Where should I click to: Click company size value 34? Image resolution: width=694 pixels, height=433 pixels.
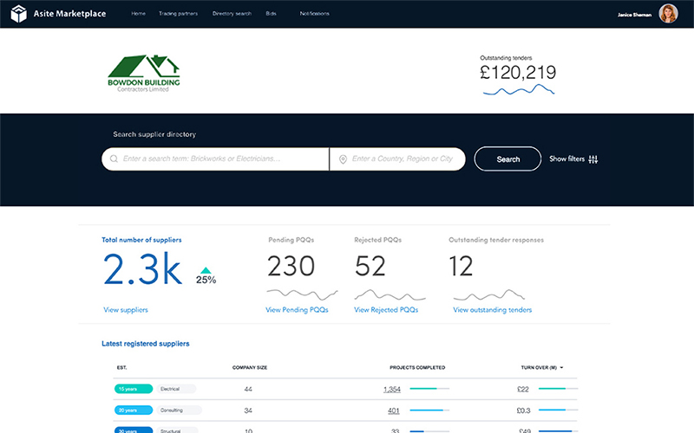[x=248, y=410]
